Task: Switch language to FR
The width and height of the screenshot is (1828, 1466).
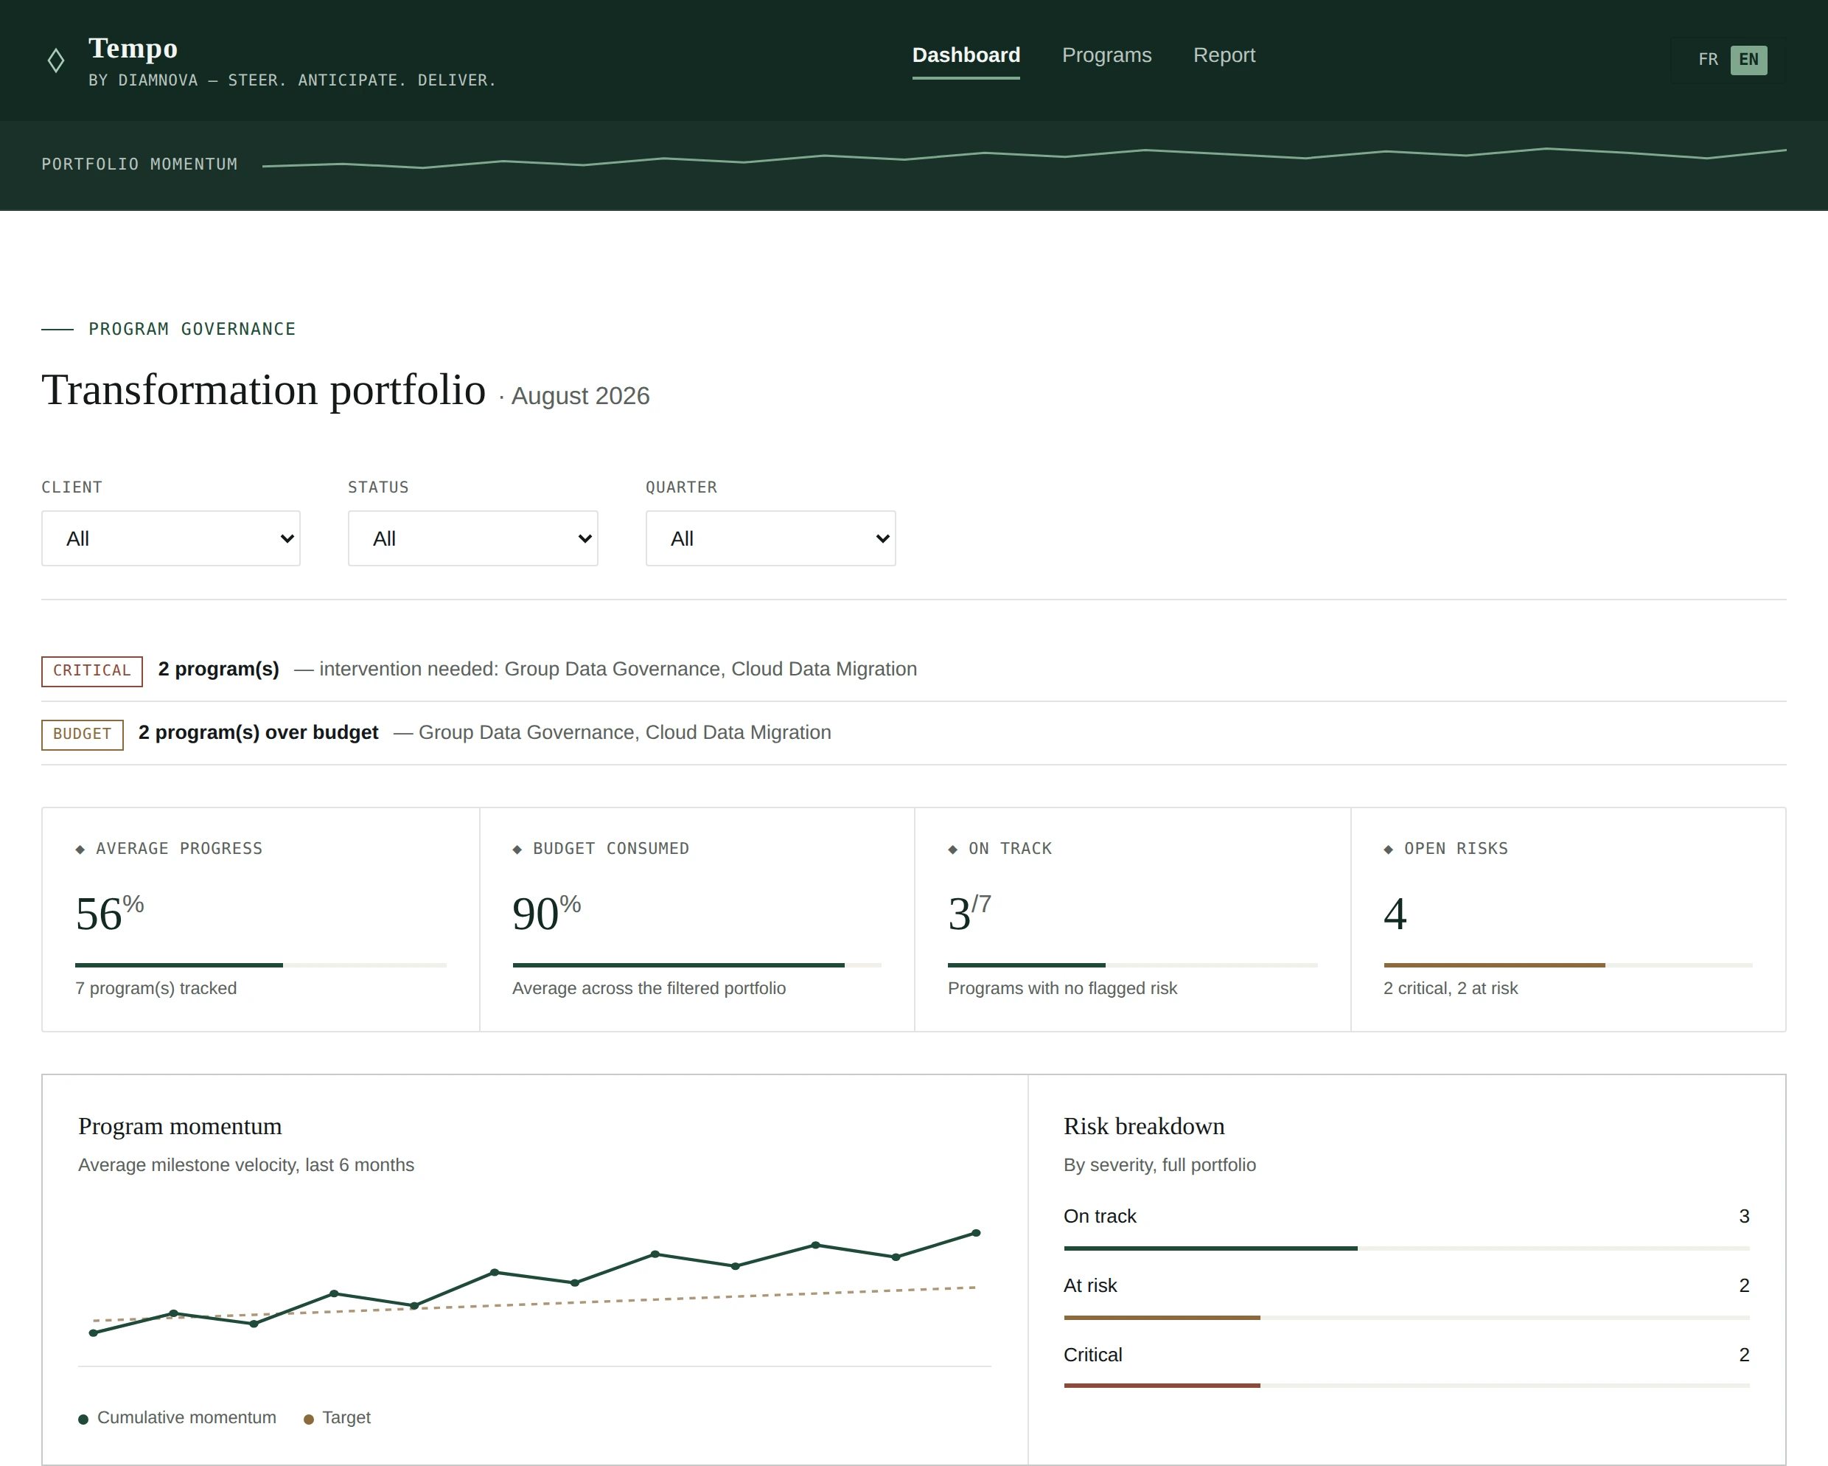Action: 1709,60
